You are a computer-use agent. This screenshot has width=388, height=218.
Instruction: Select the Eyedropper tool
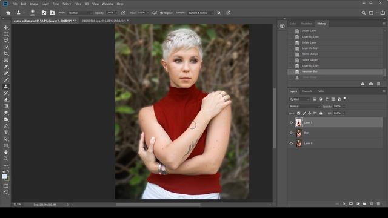point(6,67)
